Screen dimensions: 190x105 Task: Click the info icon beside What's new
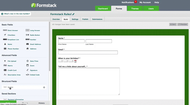tap(2, 14)
